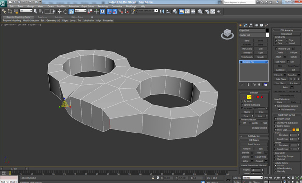Open the Hierarchy command panel tab

tap(251, 25)
